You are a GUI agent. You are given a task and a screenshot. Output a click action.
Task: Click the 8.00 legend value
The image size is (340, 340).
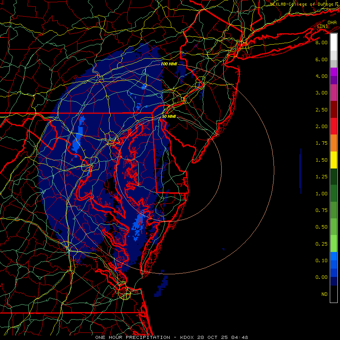click(321, 42)
